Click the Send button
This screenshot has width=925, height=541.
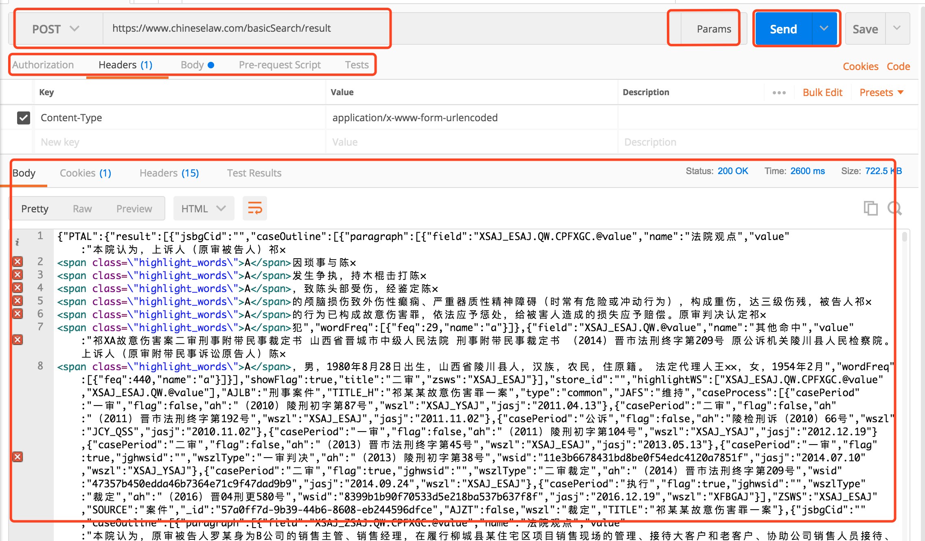point(783,28)
